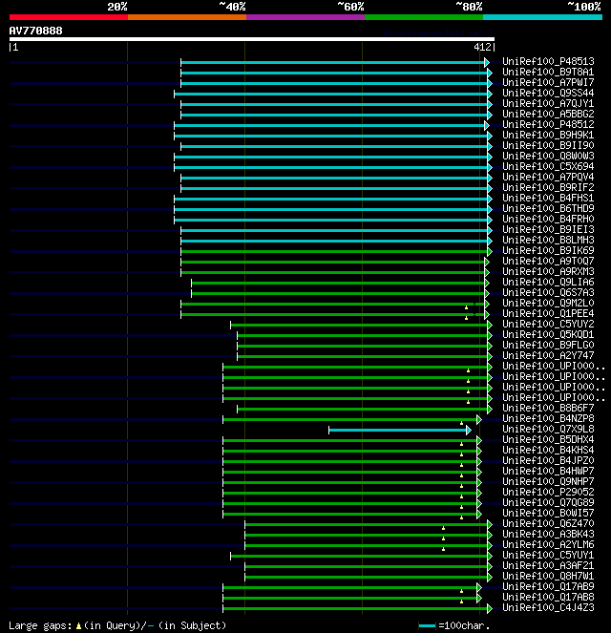Click the purple ~60% legend segment
Image resolution: width=611 pixels, height=633 pixels.
coord(305,17)
